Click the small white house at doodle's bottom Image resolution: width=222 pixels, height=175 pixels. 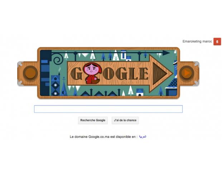pos(140,92)
